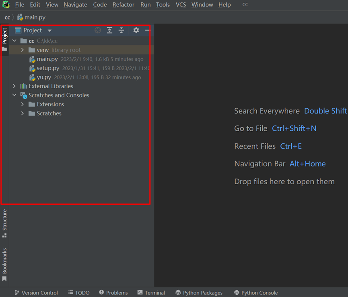Click the PyCharm logo icon

pyautogui.click(x=6, y=4)
